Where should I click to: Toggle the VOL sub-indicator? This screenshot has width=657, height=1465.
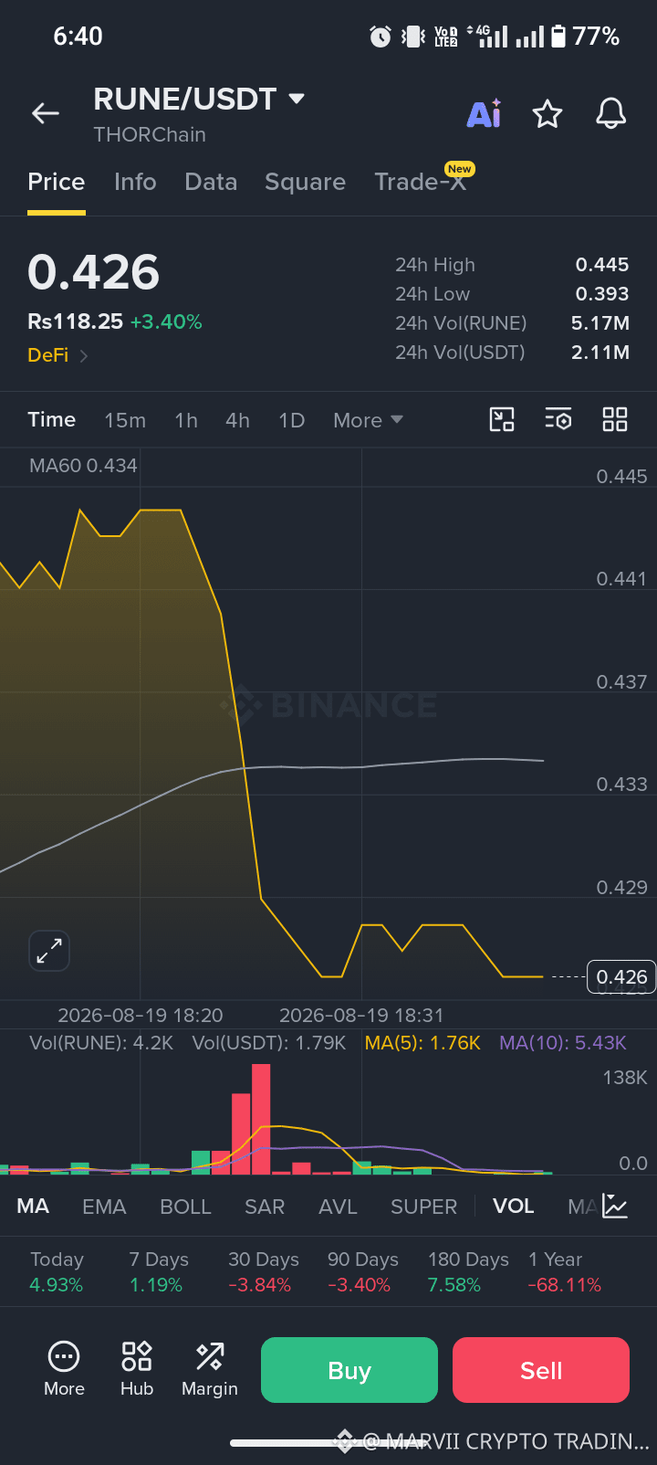click(514, 1207)
